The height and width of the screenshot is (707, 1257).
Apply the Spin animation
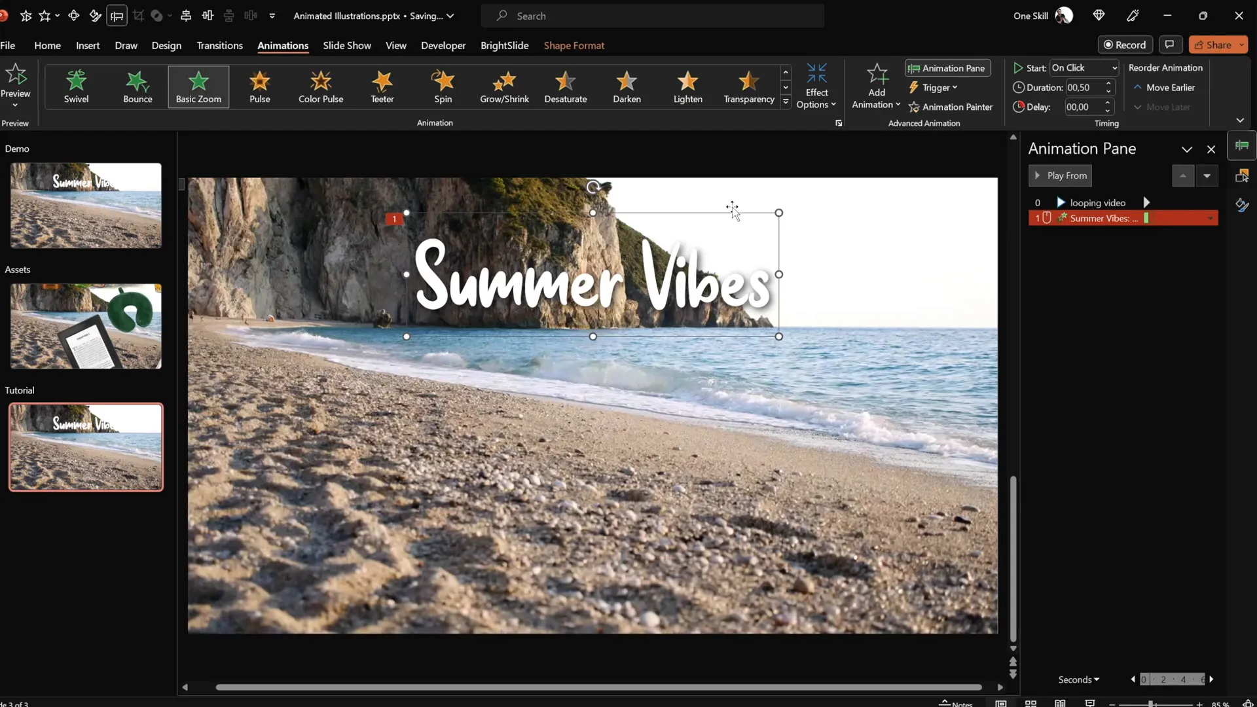pyautogui.click(x=443, y=86)
